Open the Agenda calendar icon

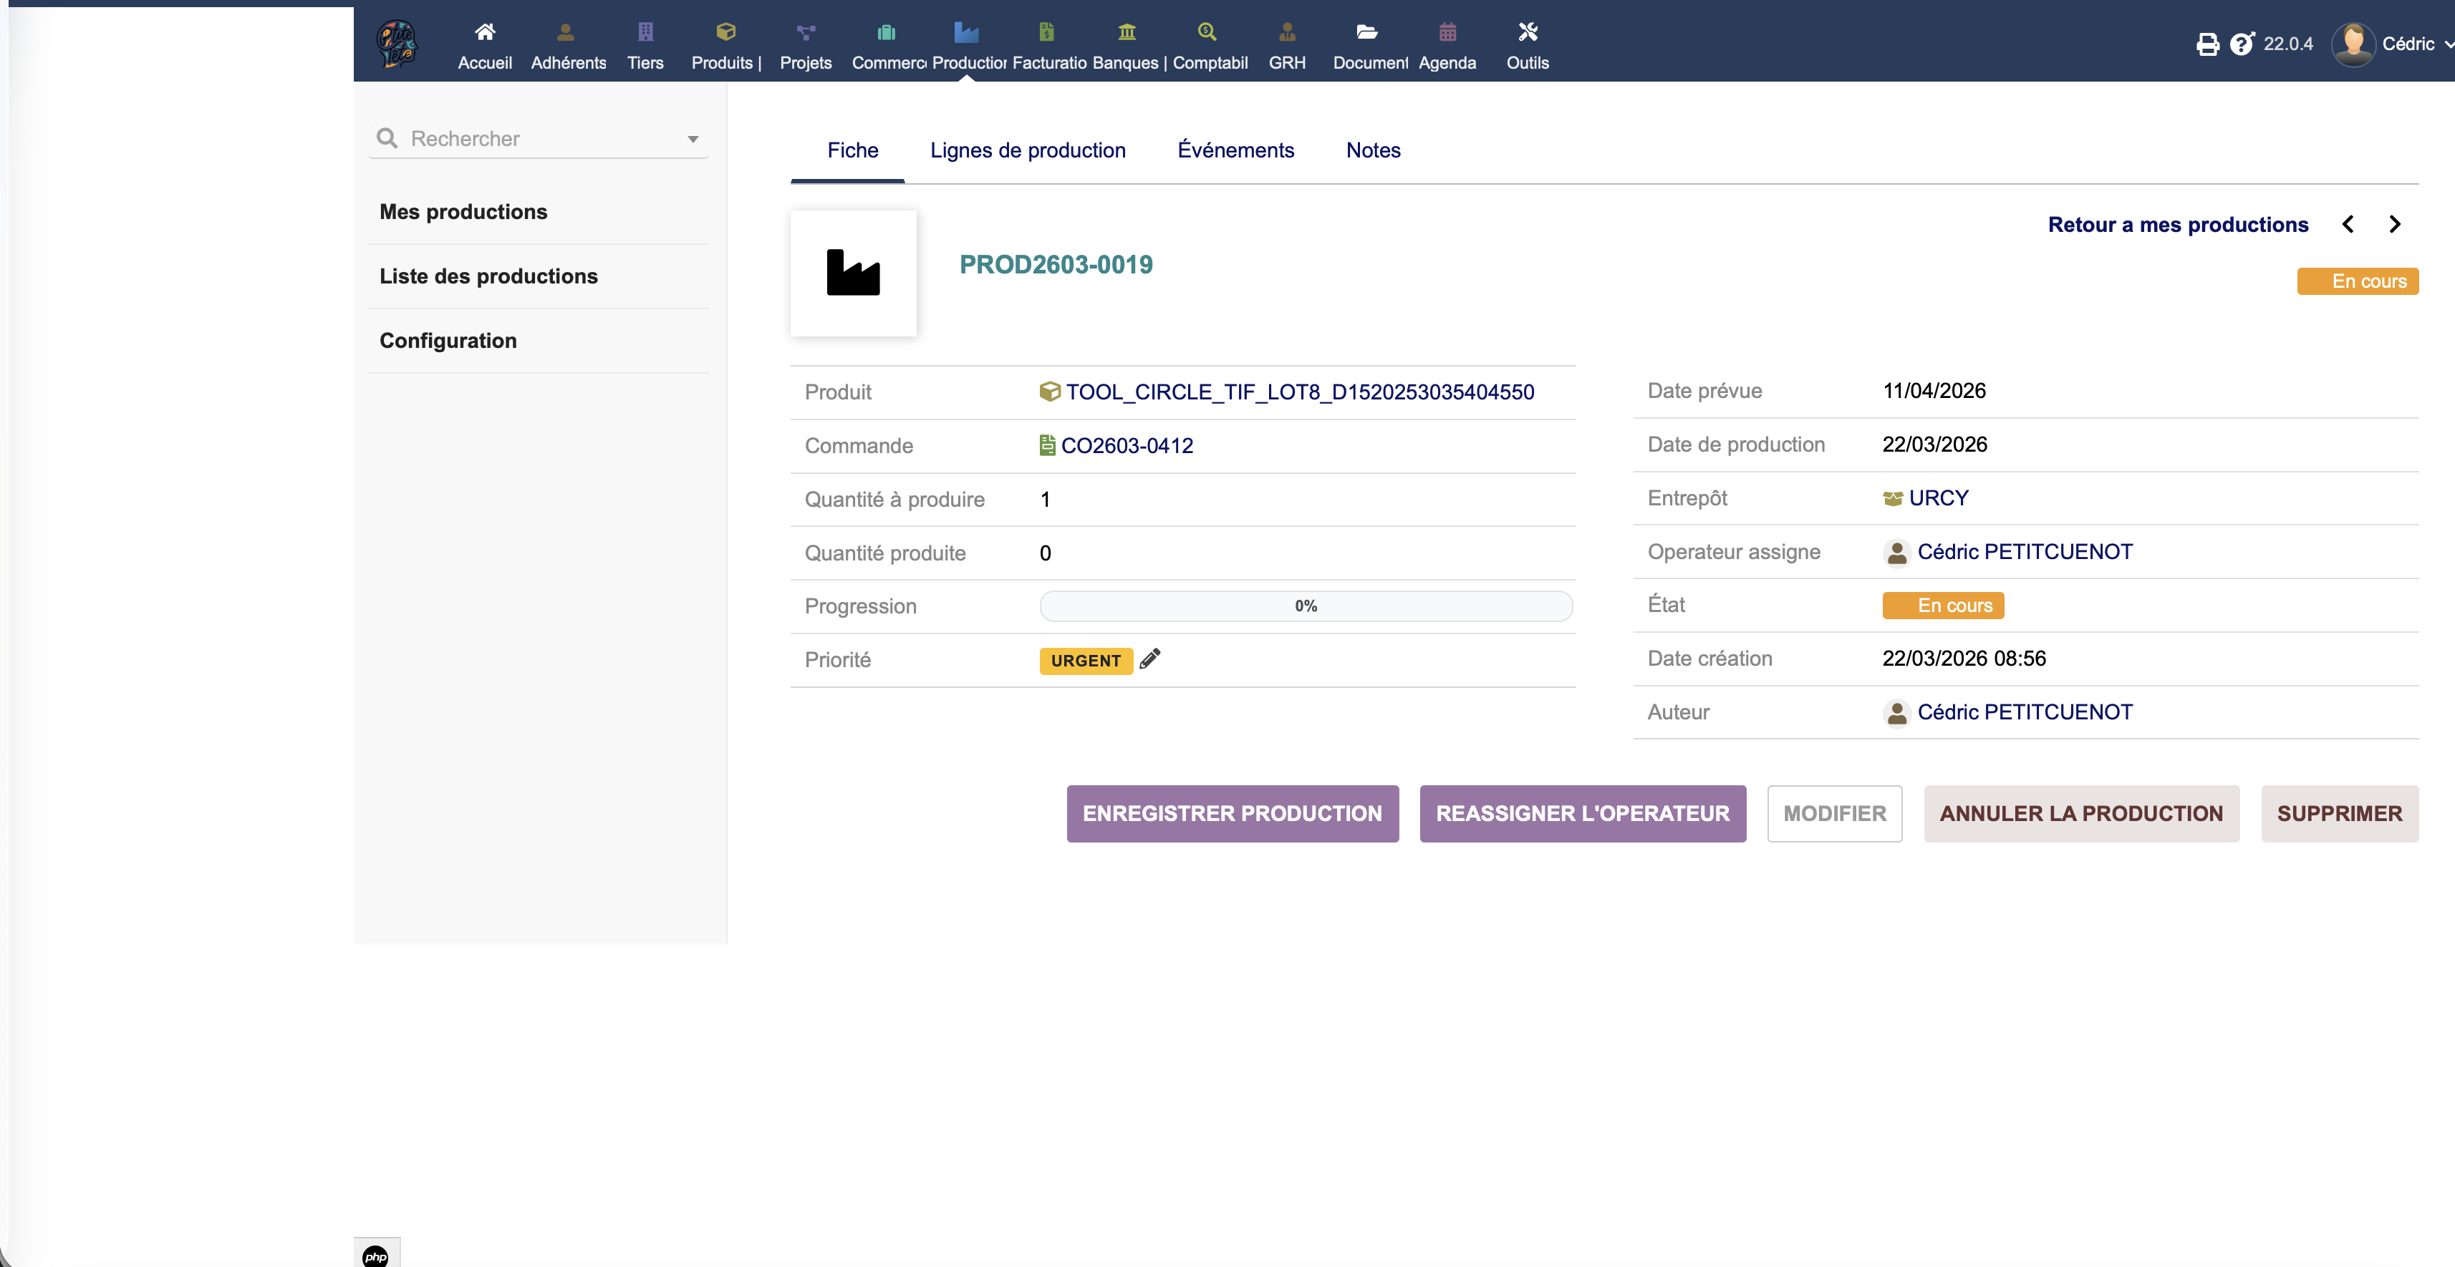click(x=1447, y=32)
